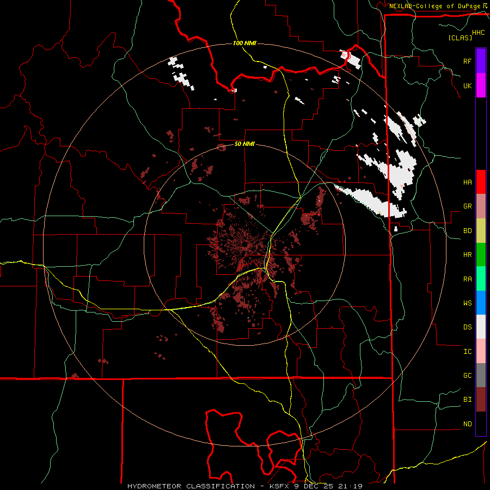Click the UK magenta legend swatch
Viewport: 490px width, 490px height.
tap(481, 85)
